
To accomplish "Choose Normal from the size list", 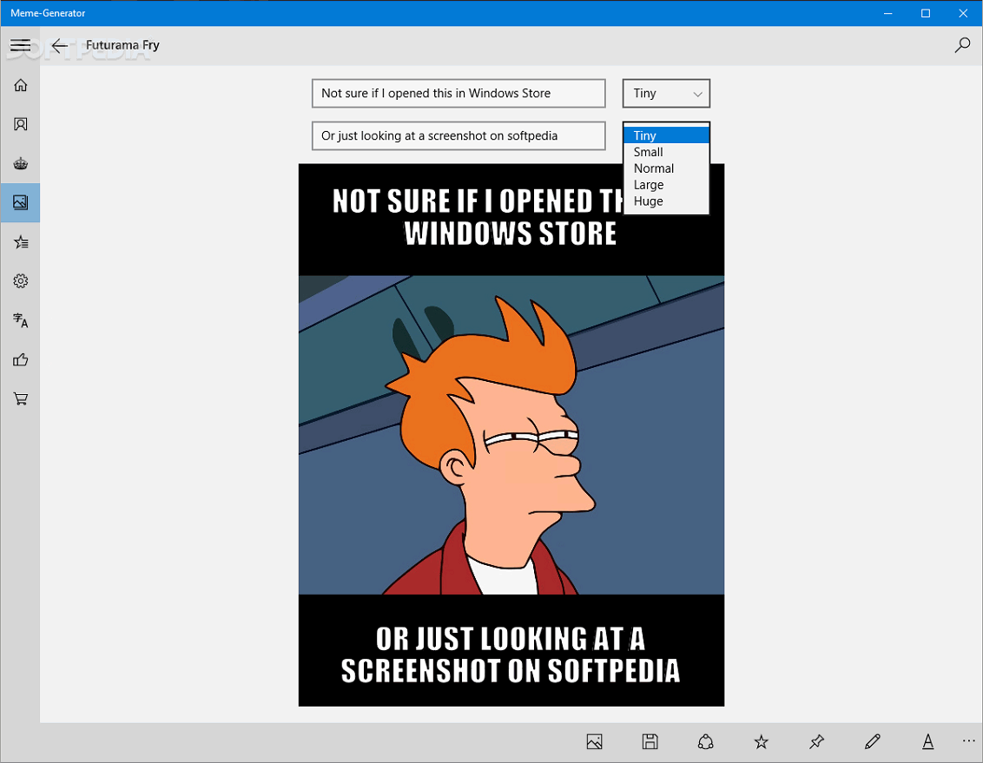I will [x=666, y=168].
